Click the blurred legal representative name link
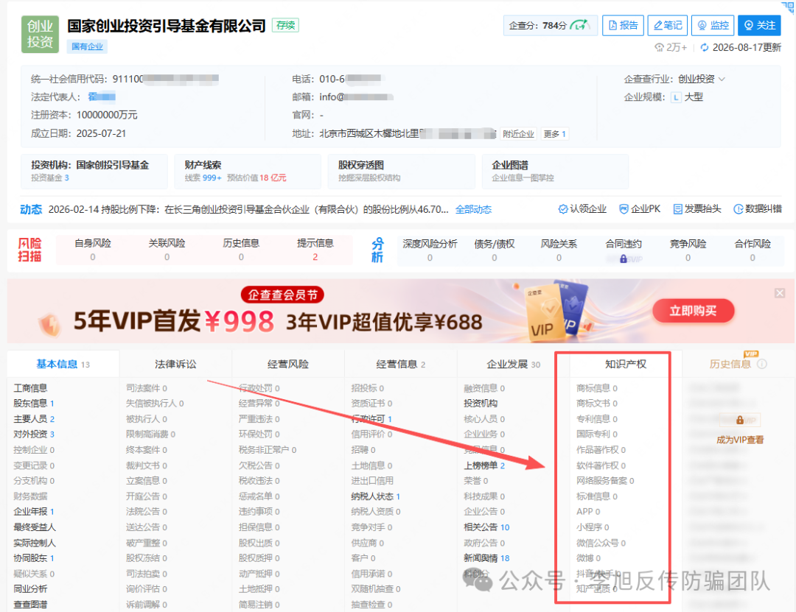 tap(102, 96)
